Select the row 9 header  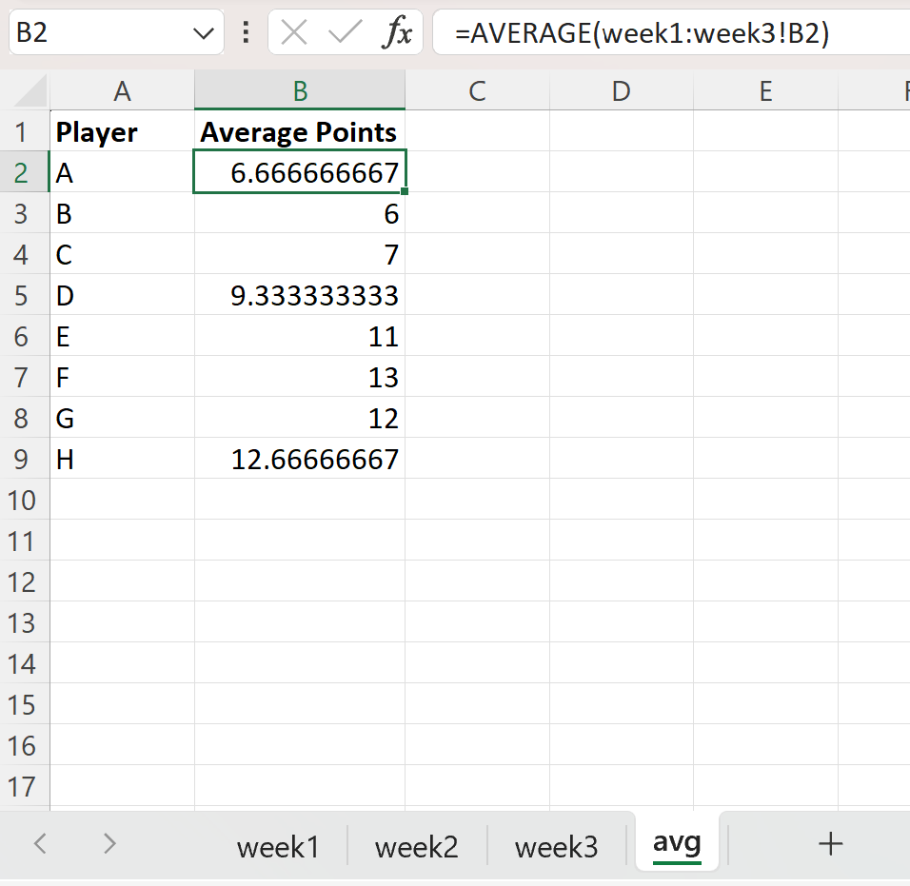[x=24, y=459]
